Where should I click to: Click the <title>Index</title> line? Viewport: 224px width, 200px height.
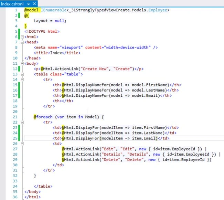tap(57, 53)
